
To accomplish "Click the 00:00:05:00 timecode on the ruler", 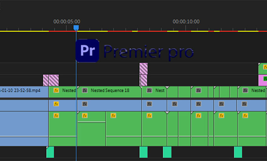I will coord(67,22).
